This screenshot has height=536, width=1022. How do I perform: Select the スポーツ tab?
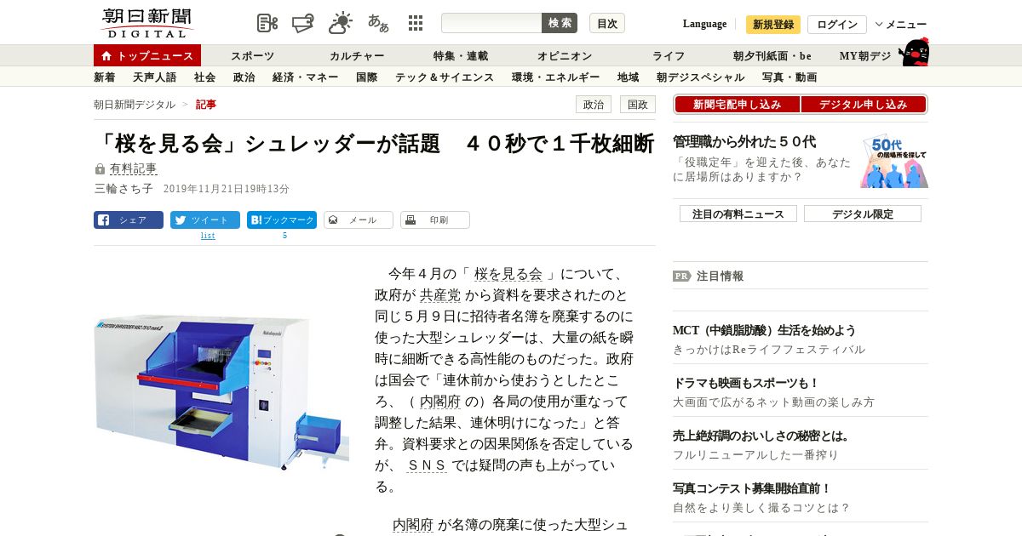tap(253, 56)
